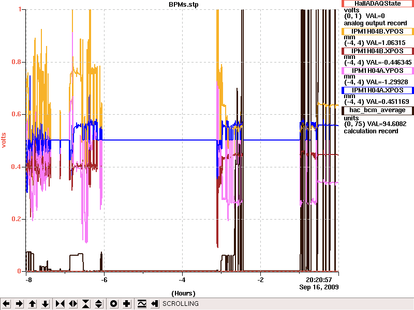Click the 0.6 y-axis tick label
The image size is (414, 310).
17,114
